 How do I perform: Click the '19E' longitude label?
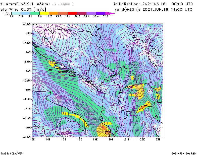pyautogui.click(x=95, y=139)
